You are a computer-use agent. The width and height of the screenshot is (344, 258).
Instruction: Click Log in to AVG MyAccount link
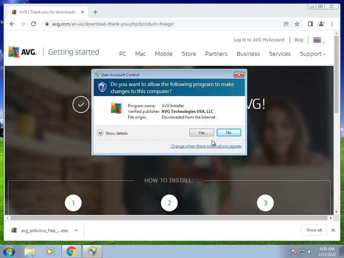point(259,40)
